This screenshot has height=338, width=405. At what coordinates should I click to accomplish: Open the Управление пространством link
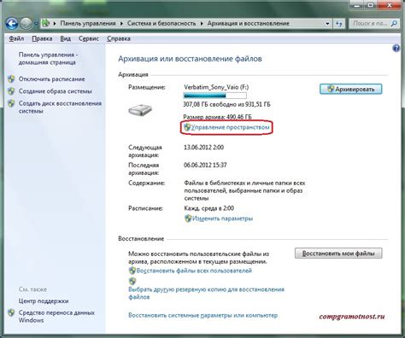coord(230,127)
